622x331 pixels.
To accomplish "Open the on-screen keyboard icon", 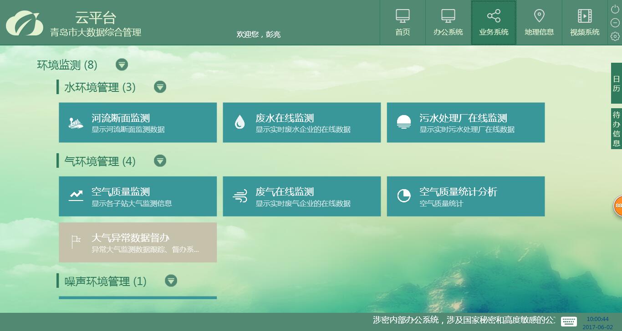I will [569, 321].
